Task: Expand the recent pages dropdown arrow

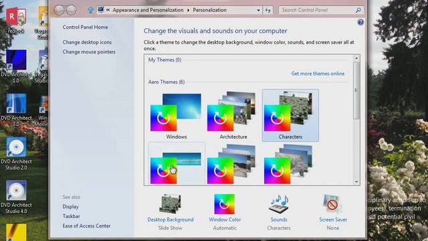Action: click(80, 11)
